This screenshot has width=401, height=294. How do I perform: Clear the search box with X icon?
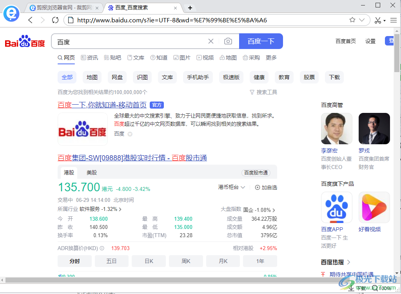coord(211,41)
